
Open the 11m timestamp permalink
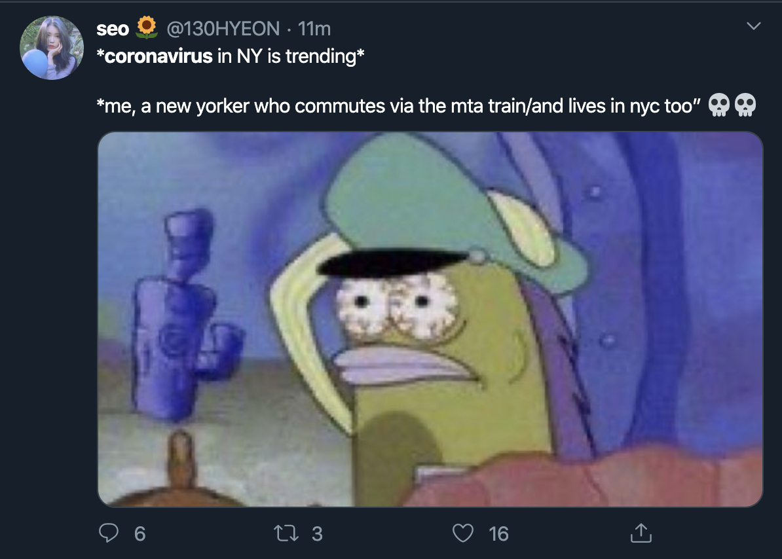314,29
